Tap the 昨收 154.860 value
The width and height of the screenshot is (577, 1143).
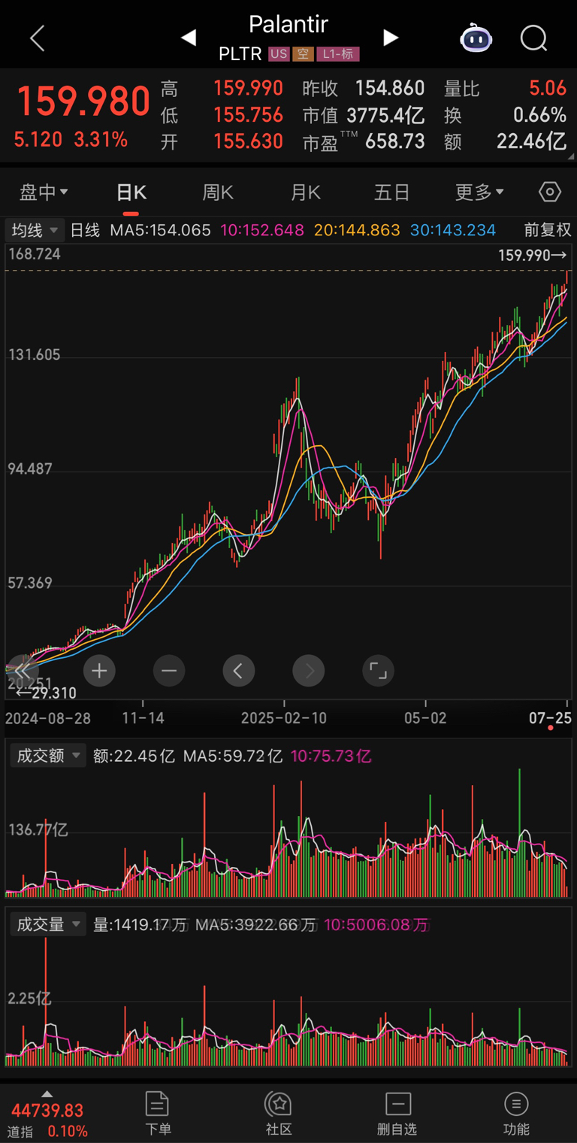pos(390,88)
